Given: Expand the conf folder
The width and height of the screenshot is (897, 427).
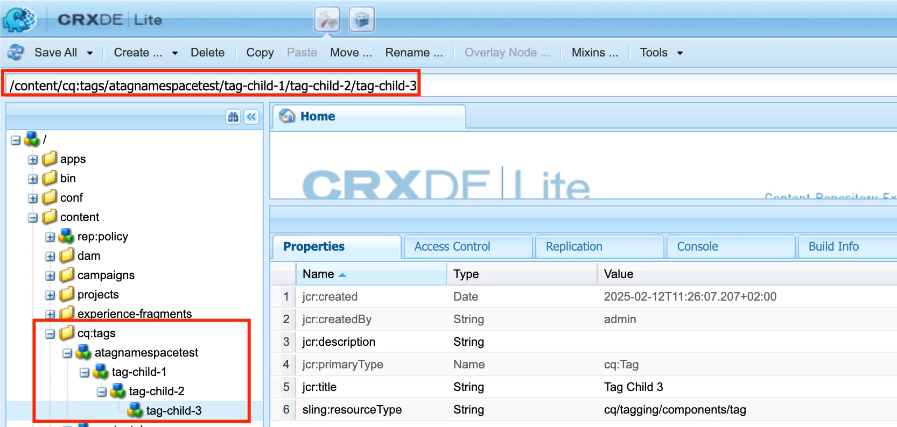Looking at the screenshot, I should click(x=33, y=198).
